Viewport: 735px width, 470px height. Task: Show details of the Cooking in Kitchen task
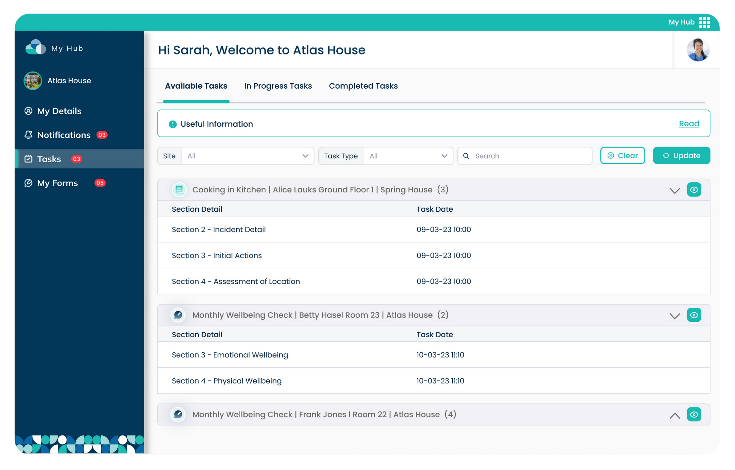(x=694, y=189)
